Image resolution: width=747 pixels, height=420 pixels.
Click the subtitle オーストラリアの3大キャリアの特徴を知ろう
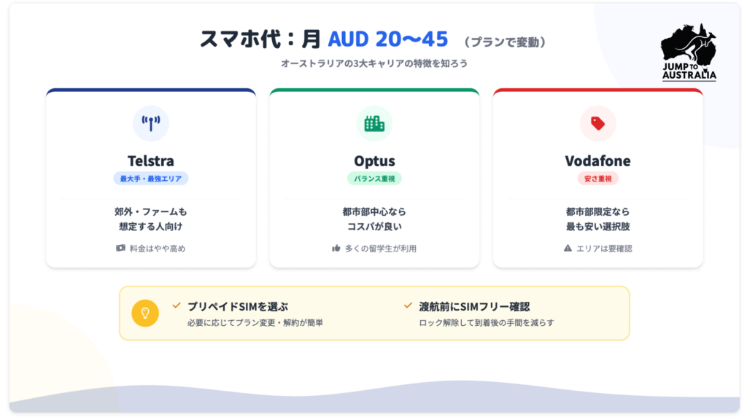373,63
